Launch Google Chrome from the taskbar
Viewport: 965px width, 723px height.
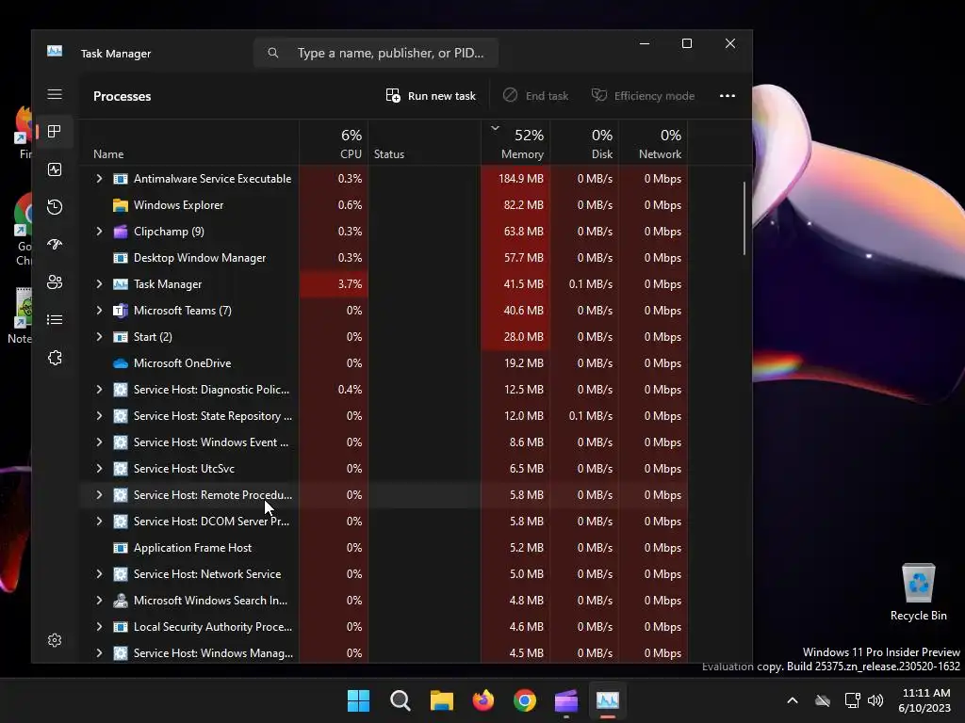[x=524, y=700]
